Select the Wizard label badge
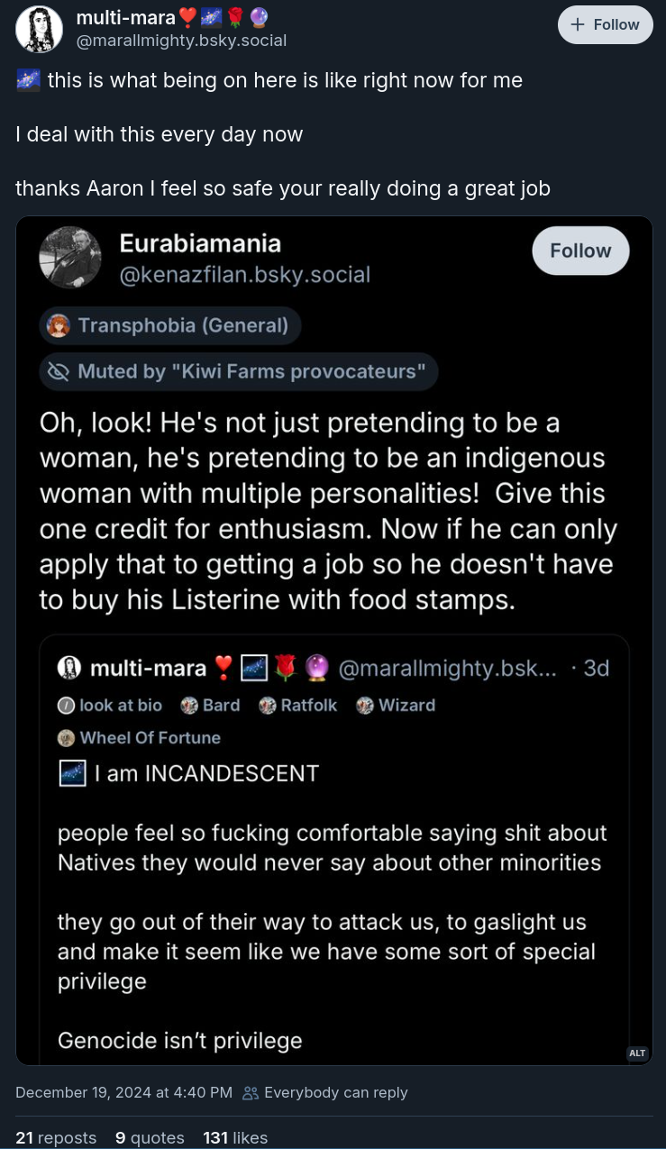The height and width of the screenshot is (1149, 666). (x=396, y=705)
